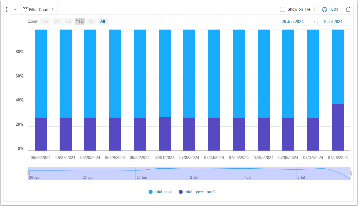Viewport: 358px width, 206px height.
Task: Expand the Filter Chart arrow
Action: click(x=52, y=9)
